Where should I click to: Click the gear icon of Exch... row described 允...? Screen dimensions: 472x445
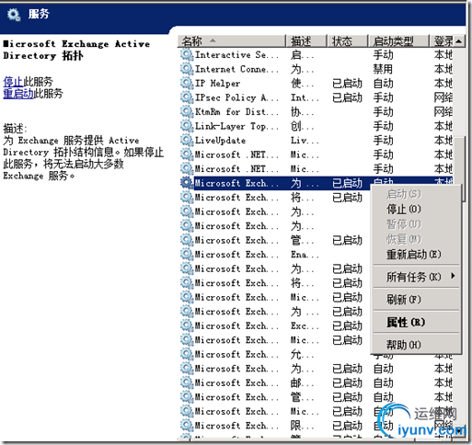tap(187, 354)
